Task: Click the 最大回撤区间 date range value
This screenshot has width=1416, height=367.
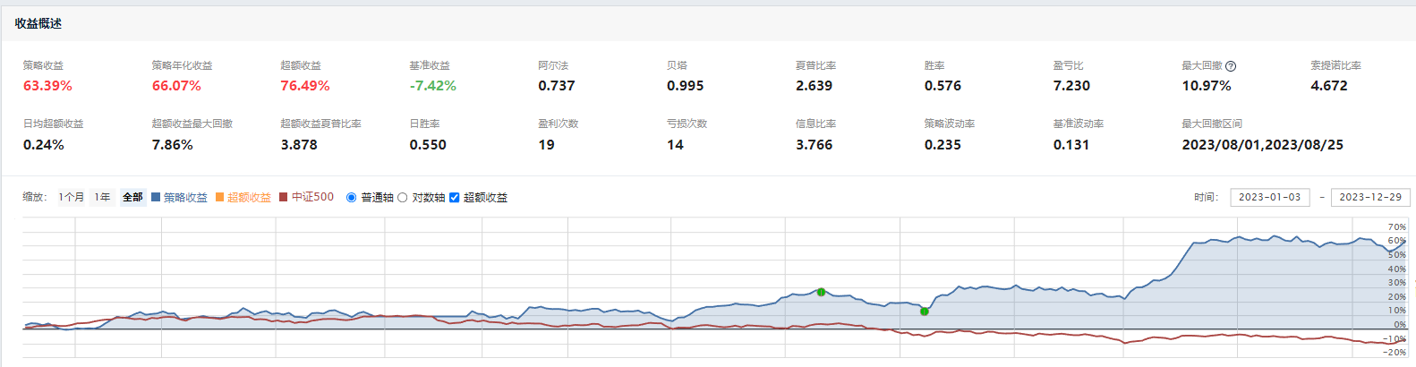Action: pos(1262,145)
